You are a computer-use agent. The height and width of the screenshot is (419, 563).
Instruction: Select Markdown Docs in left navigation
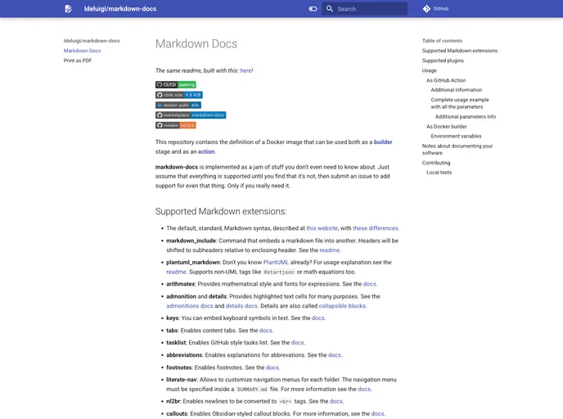click(x=82, y=51)
